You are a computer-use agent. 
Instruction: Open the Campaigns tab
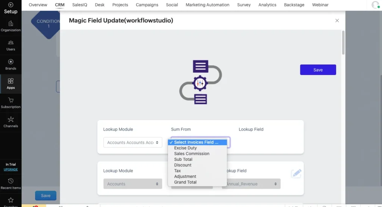pyautogui.click(x=147, y=5)
